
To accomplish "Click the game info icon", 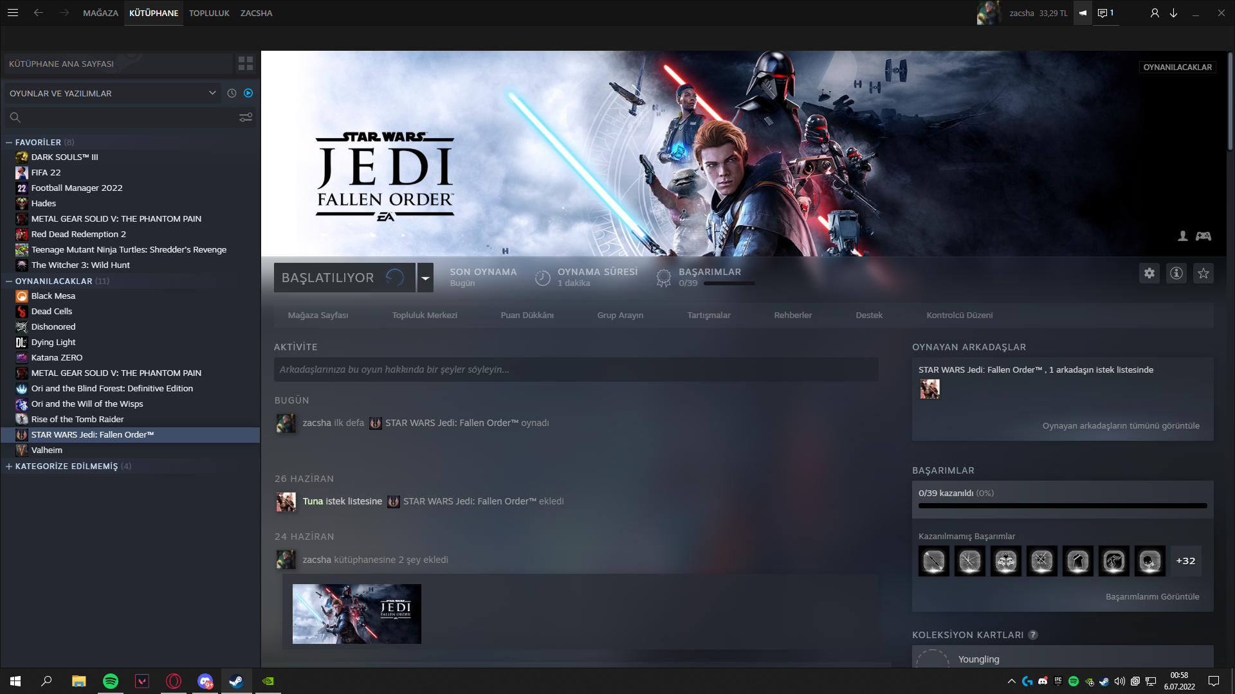I will pyautogui.click(x=1176, y=274).
